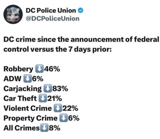Click the down arrow emoji beside Car Theft
This screenshot has height=139, width=160.
(43, 98)
